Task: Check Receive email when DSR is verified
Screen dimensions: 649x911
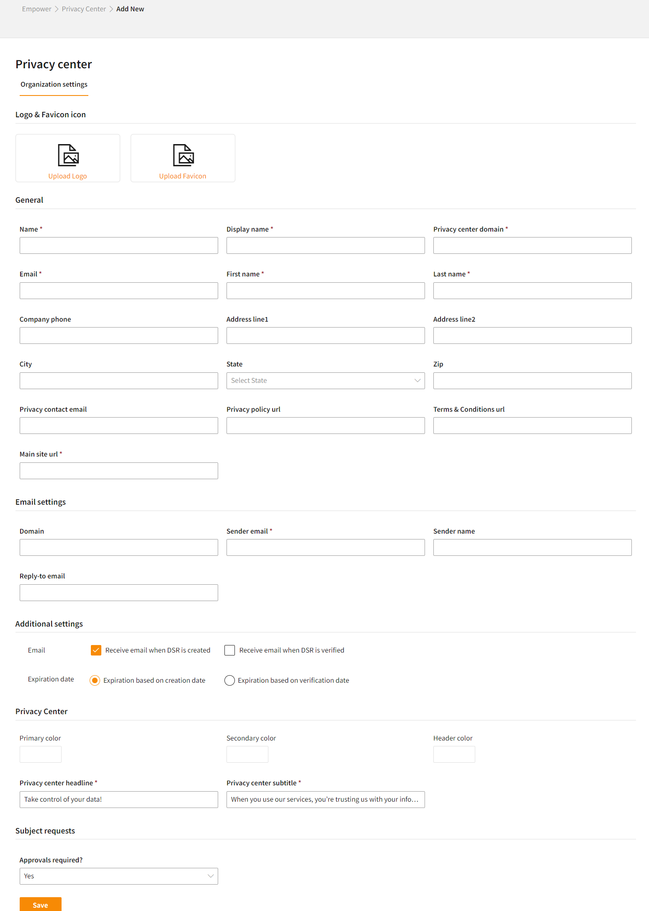Action: click(229, 650)
